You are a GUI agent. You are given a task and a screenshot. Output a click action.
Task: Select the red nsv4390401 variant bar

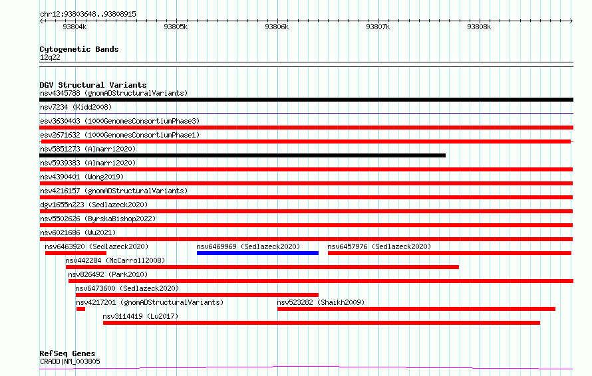(x=306, y=183)
